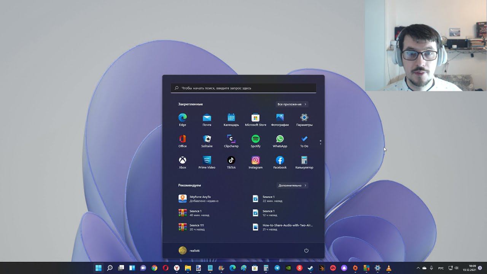The width and height of the screenshot is (487, 274).
Task: Open Yandex Browser from taskbar
Action: point(177,268)
